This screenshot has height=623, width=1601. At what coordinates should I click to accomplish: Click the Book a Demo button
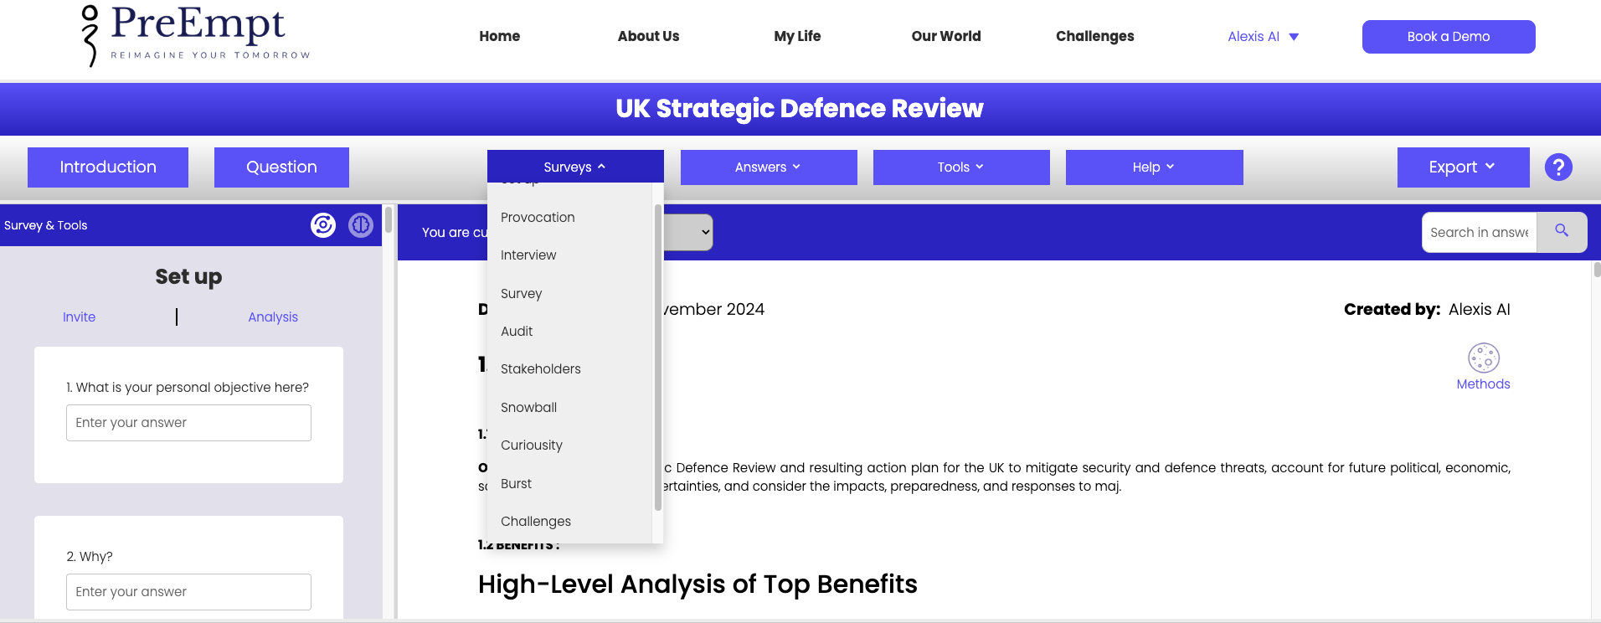coord(1448,37)
